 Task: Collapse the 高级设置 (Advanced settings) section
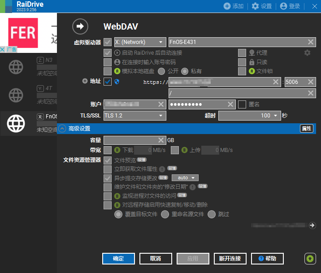pyautogui.click(x=62, y=129)
